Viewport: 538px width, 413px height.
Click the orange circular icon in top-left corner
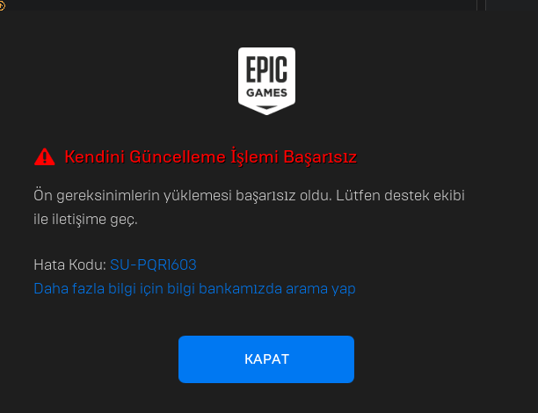click(2, 5)
